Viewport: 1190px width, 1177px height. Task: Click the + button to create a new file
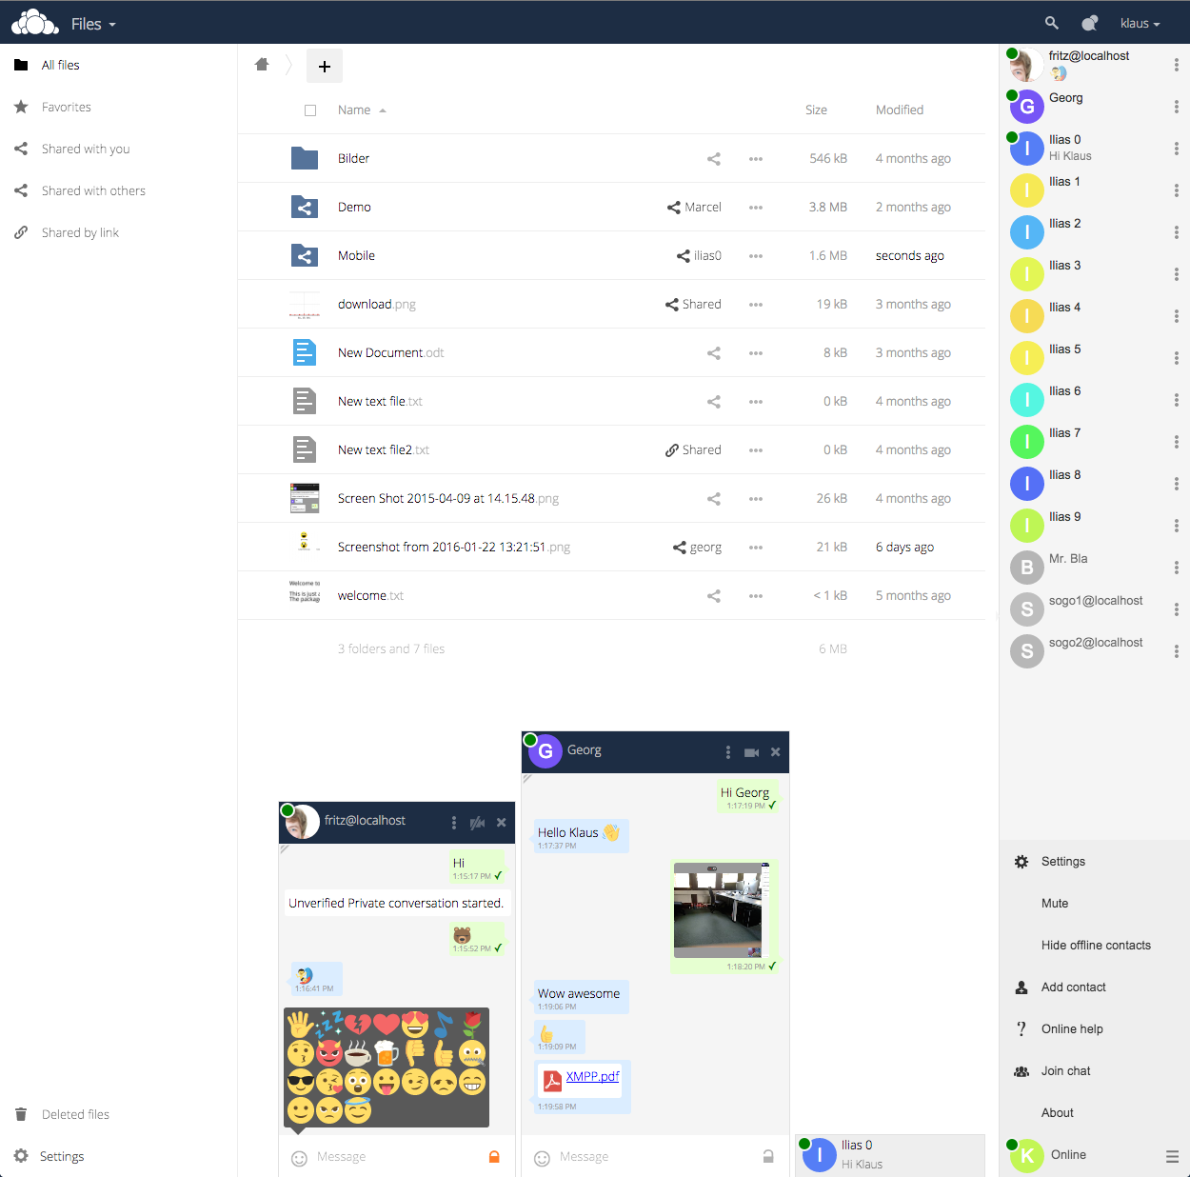[325, 66]
